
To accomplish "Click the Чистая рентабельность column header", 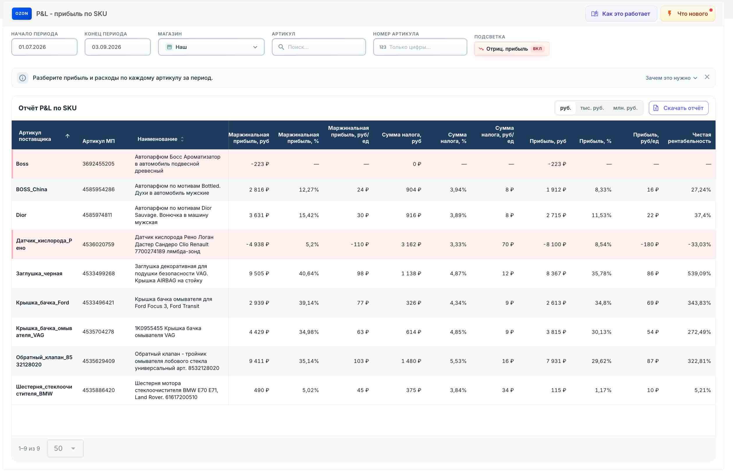I will pos(689,138).
